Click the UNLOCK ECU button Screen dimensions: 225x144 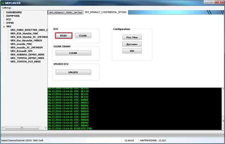tap(73, 72)
